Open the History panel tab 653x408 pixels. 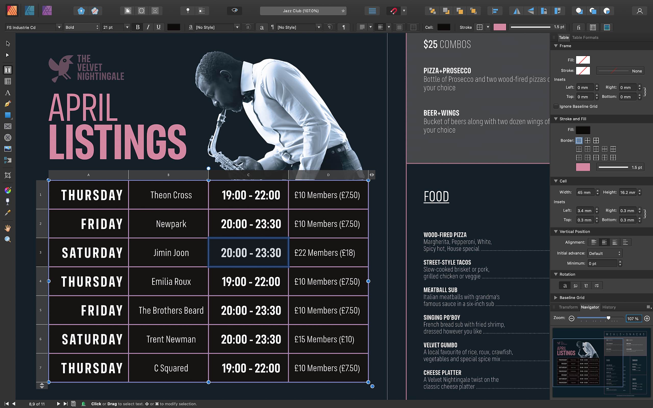(x=609, y=307)
